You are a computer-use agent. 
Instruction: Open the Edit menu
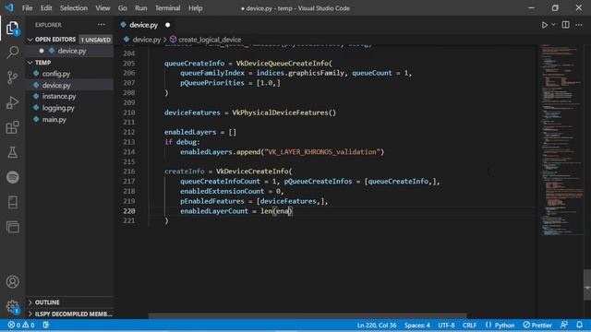tap(46, 8)
